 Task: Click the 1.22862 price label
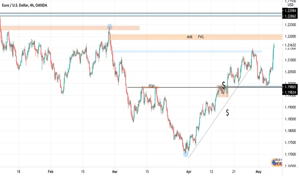(290, 16)
